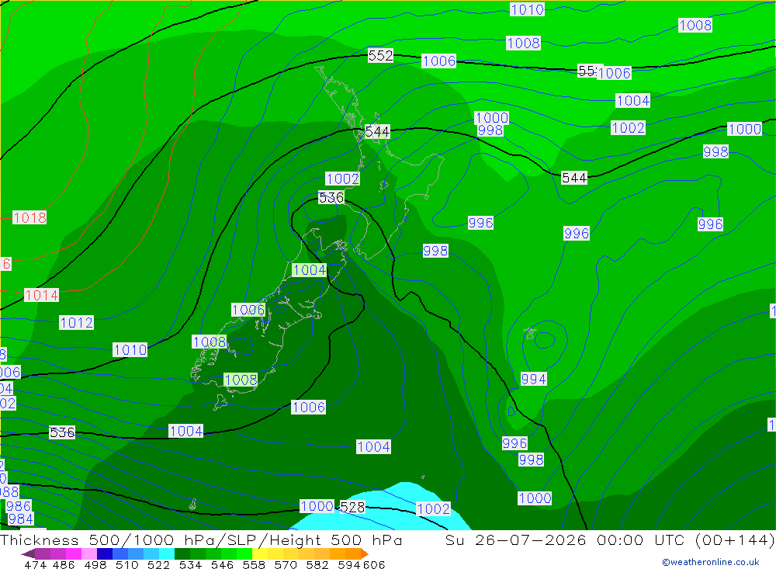Image resolution: width=776 pixels, height=569 pixels.
Task: Open the weatheronline.co.uk copyright link
Action: pos(710,562)
